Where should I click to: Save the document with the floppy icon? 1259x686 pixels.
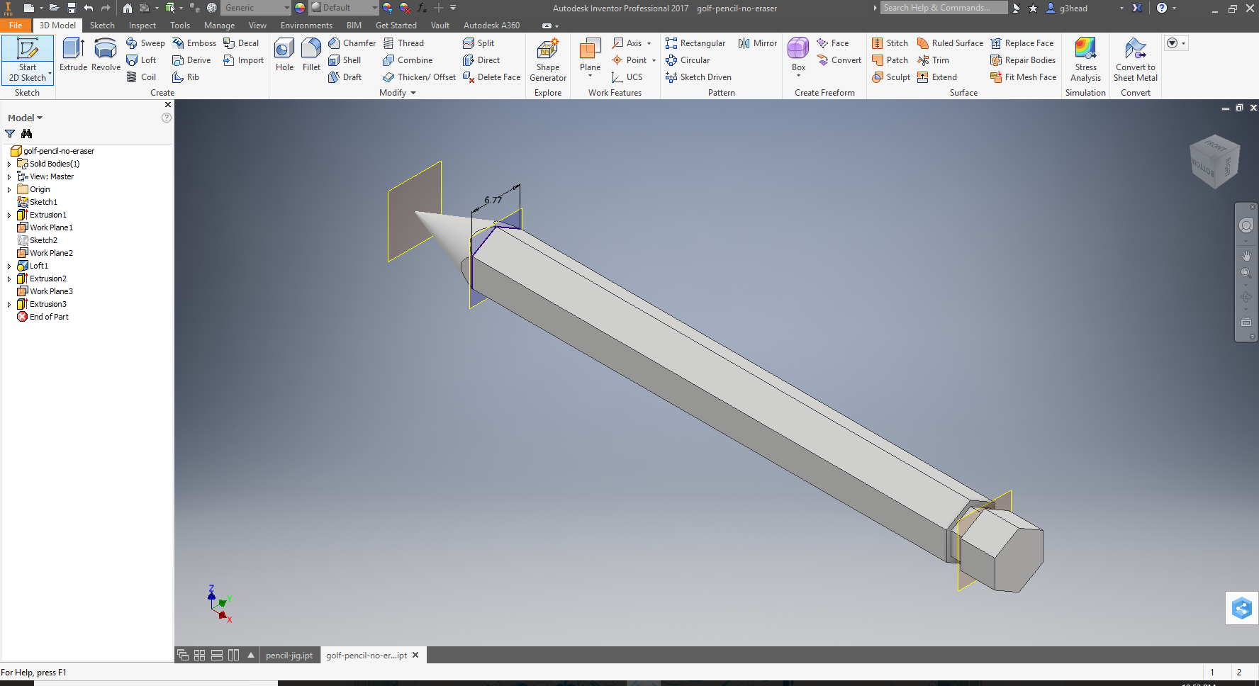72,8
